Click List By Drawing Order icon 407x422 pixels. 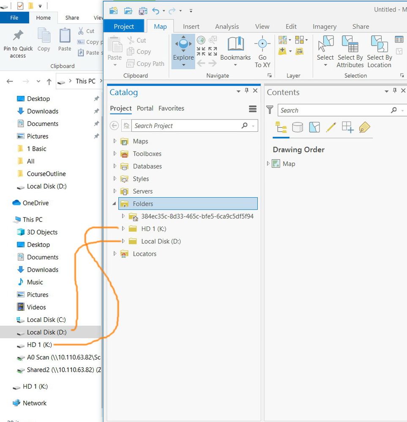(281, 127)
